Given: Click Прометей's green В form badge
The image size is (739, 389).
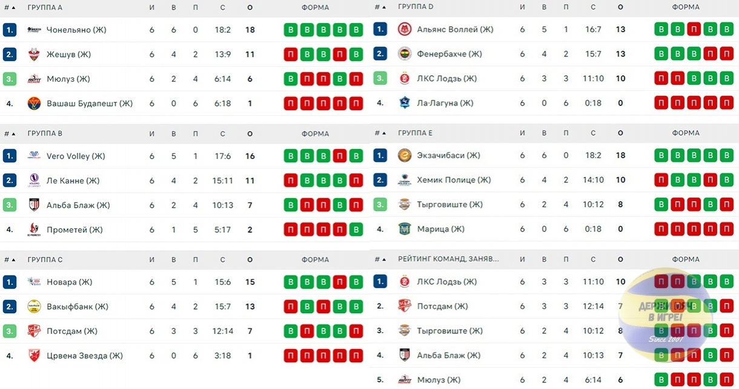Looking at the screenshot, I should (356, 230).
